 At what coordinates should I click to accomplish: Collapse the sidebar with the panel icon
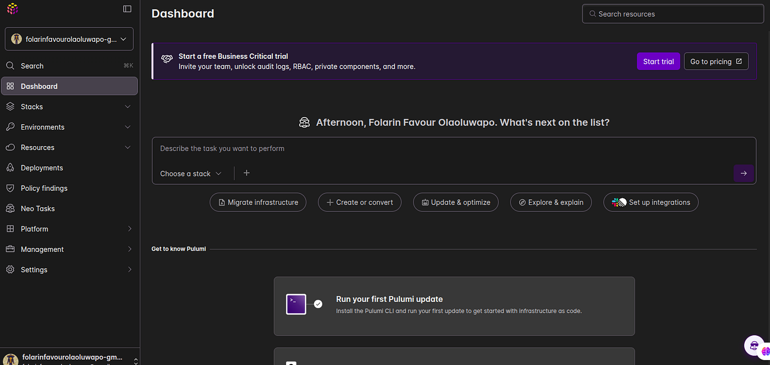(x=127, y=9)
